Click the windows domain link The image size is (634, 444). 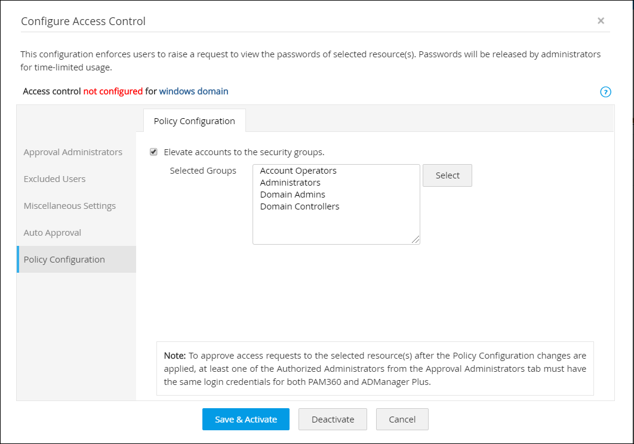tap(193, 91)
